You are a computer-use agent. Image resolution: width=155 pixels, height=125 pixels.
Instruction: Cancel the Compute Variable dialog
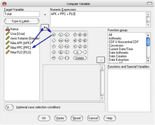(93, 118)
